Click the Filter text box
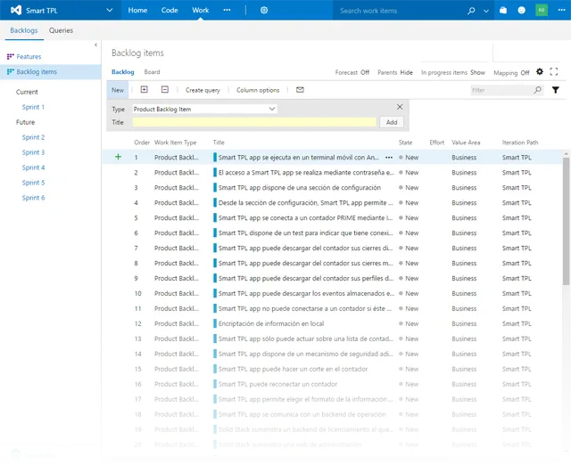The width and height of the screenshot is (571, 465). click(x=501, y=90)
